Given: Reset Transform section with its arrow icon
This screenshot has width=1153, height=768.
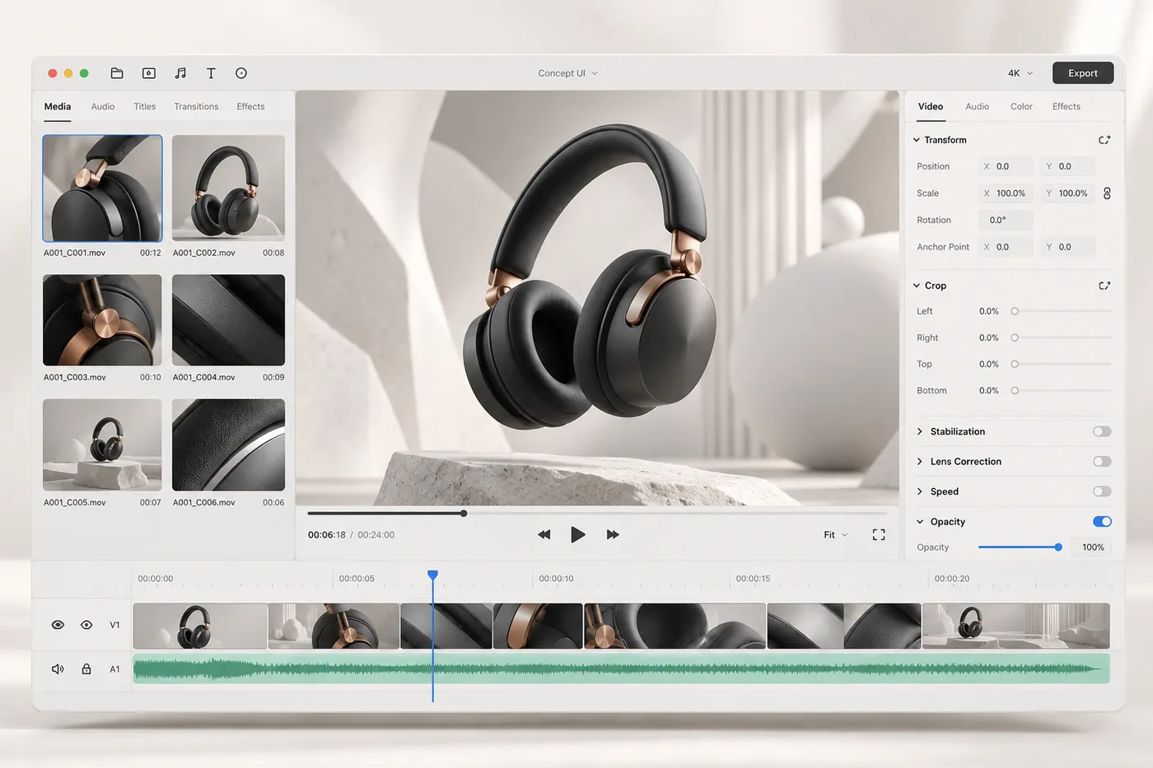Looking at the screenshot, I should 1104,140.
